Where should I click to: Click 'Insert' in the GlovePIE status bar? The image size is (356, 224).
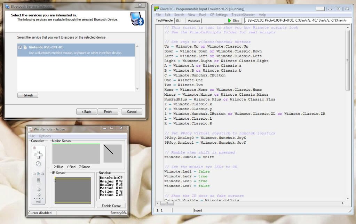(198, 210)
